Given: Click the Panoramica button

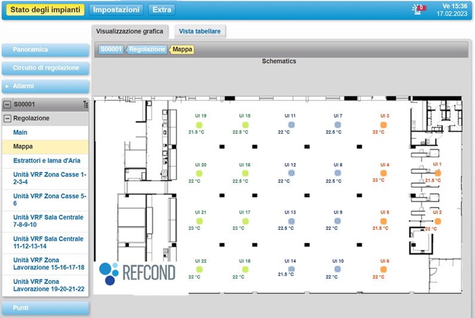Looking at the screenshot, I should [x=45, y=50].
